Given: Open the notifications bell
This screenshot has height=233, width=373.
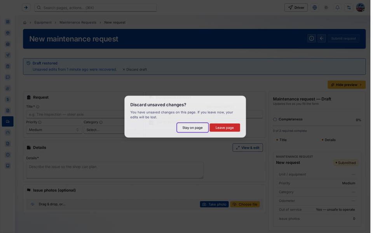Looking at the screenshot, I should coord(337,8).
